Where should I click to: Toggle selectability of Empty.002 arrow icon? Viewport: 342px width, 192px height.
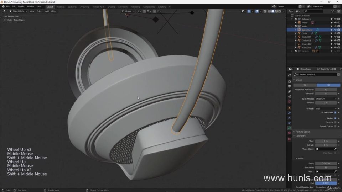[x=332, y=44]
